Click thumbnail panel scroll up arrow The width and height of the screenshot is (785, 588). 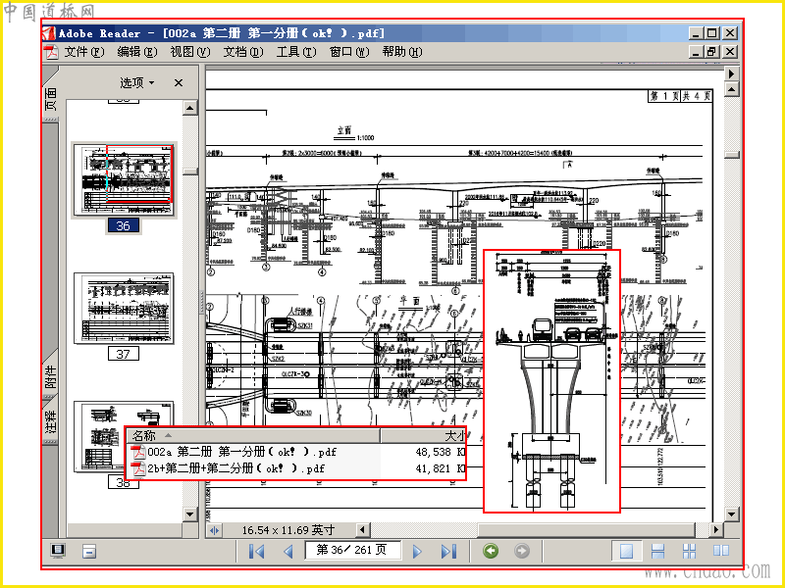click(x=190, y=108)
